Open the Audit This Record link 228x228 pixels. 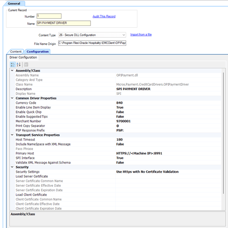[x=104, y=16]
